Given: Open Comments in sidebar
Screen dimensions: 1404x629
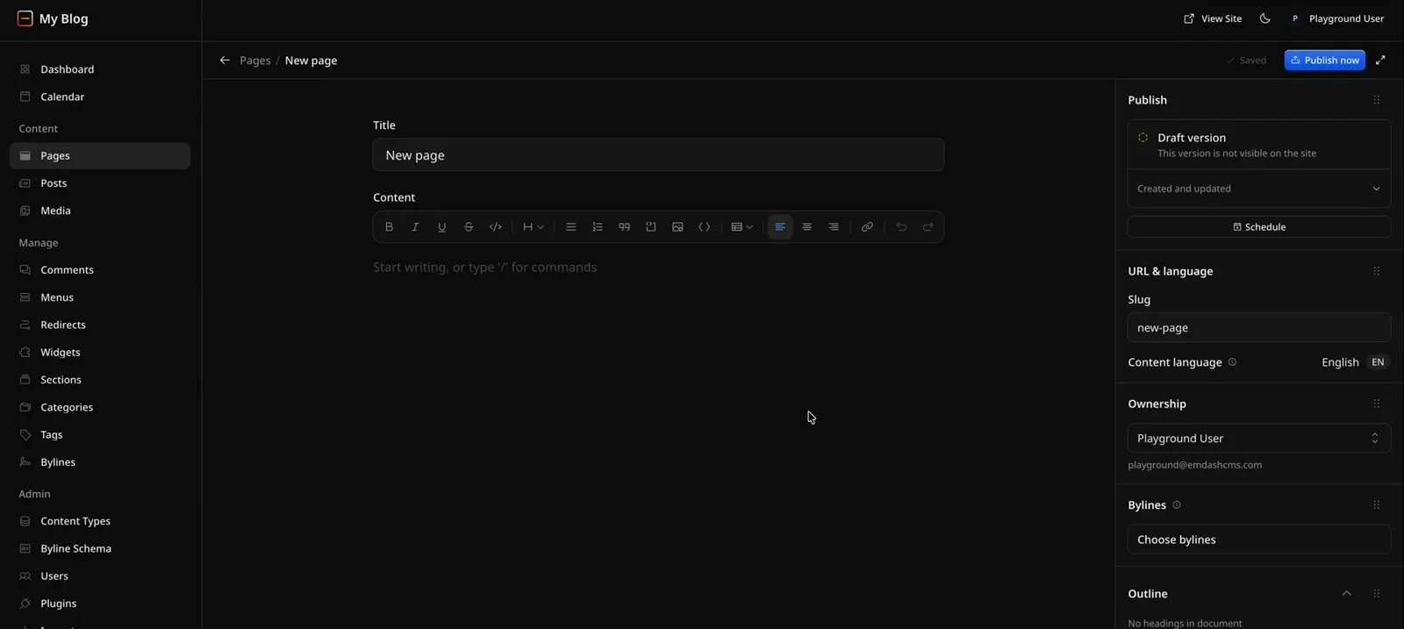Looking at the screenshot, I should point(100,270).
